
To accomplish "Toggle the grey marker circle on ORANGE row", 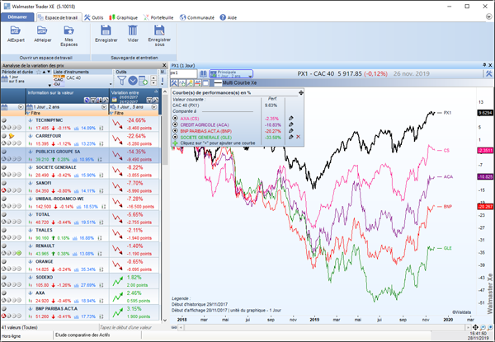I will pyautogui.click(x=4, y=261).
